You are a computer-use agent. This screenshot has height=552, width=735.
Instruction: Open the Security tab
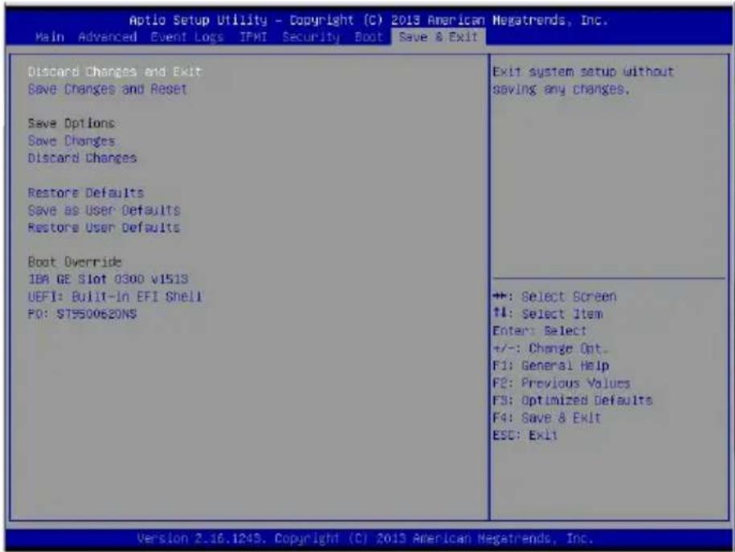point(311,37)
